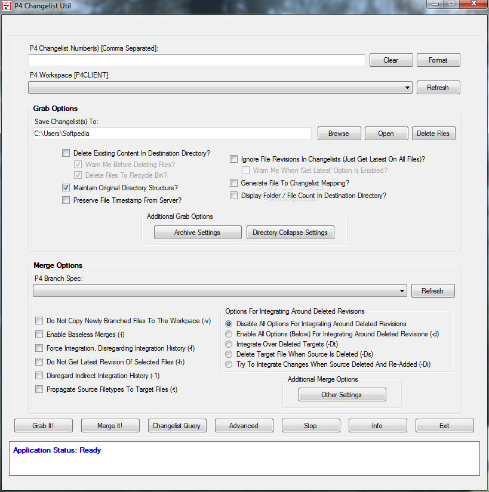
Task: Select Try To Integrate Changes (-Di) radio
Action: tap(229, 364)
